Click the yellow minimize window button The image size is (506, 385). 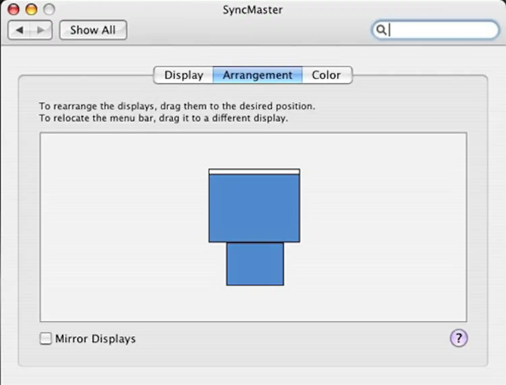pyautogui.click(x=31, y=9)
